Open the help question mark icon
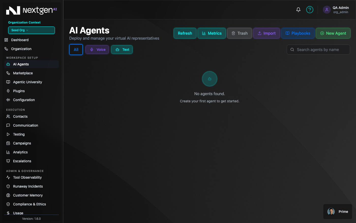This screenshot has height=223, width=356. pos(309,10)
